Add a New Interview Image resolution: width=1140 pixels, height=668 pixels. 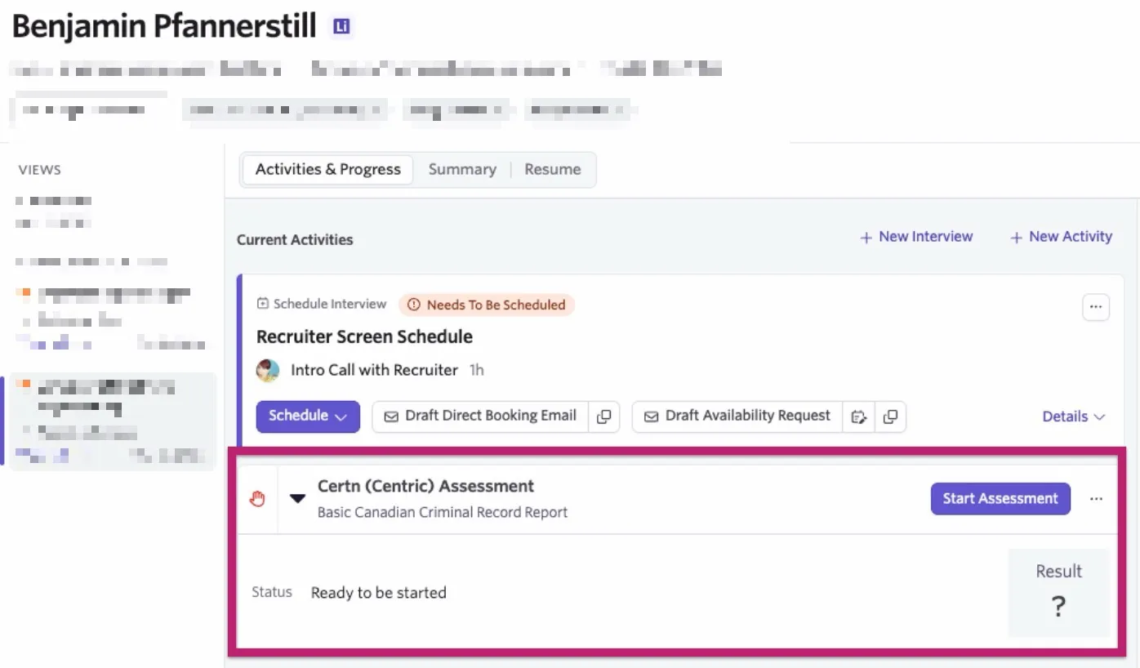(x=916, y=237)
